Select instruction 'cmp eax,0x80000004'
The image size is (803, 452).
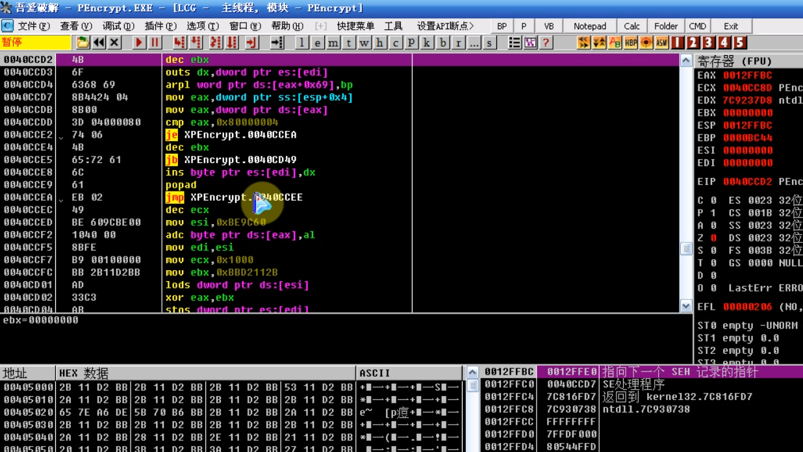point(222,122)
